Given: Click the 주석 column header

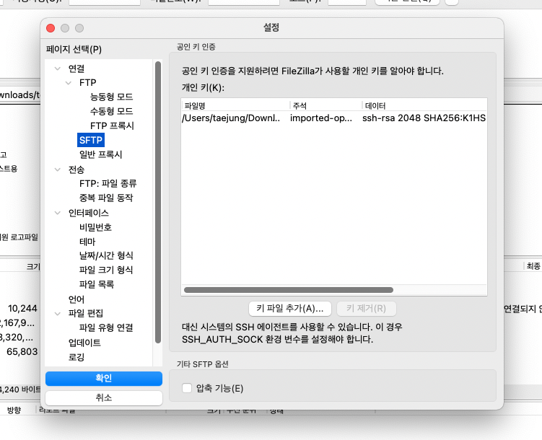Looking at the screenshot, I should [x=326, y=106].
